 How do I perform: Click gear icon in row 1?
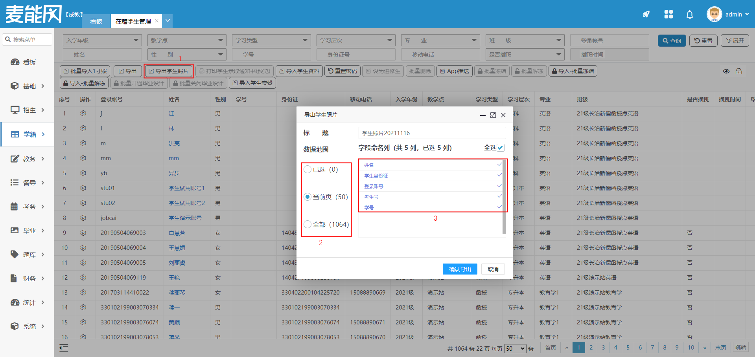[x=83, y=114]
